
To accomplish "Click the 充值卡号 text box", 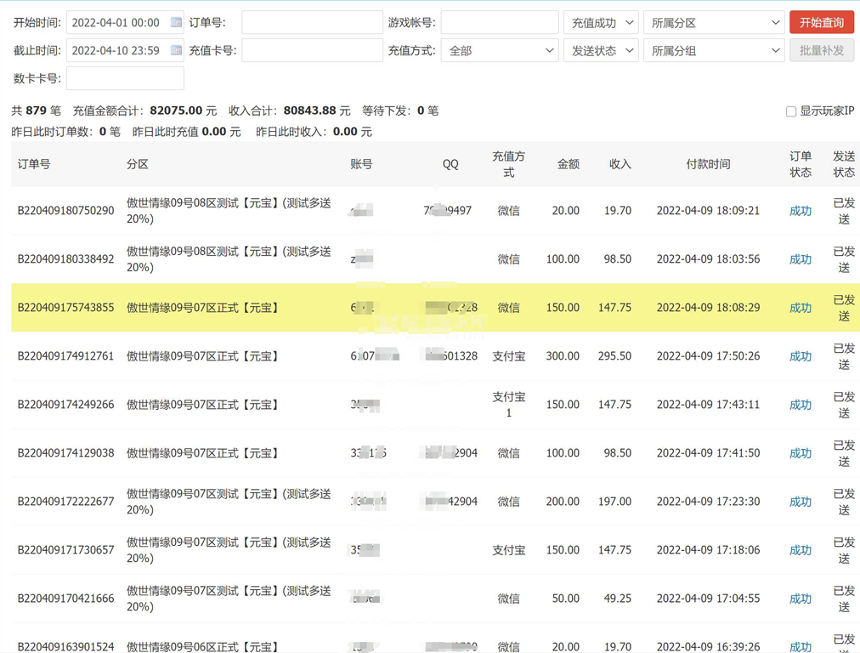I will [312, 51].
